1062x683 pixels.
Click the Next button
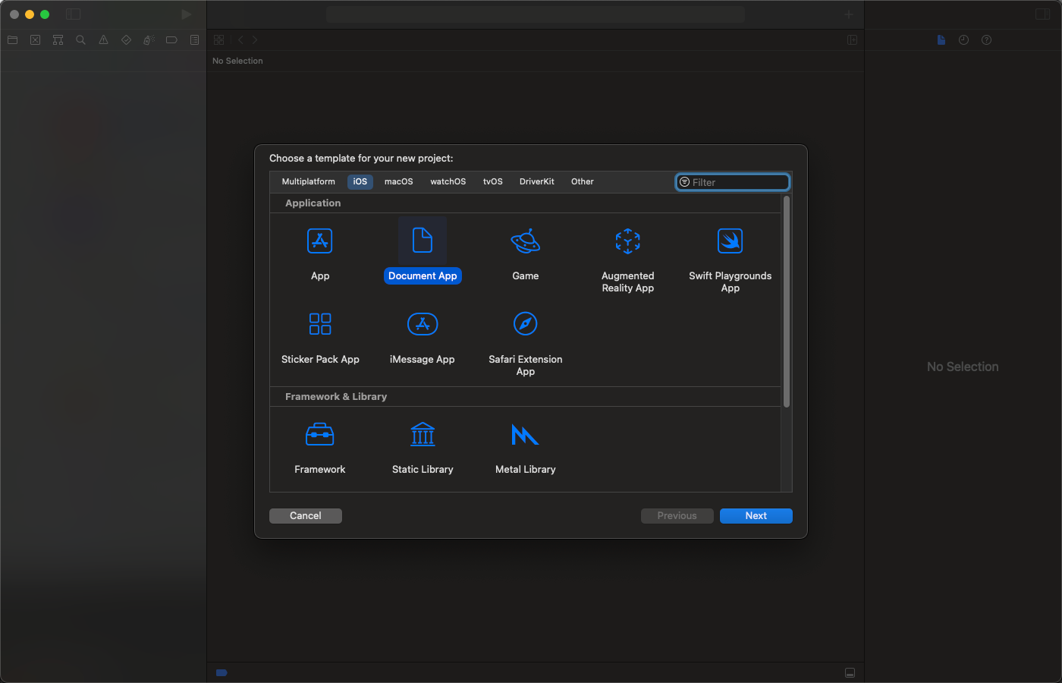[x=756, y=515]
